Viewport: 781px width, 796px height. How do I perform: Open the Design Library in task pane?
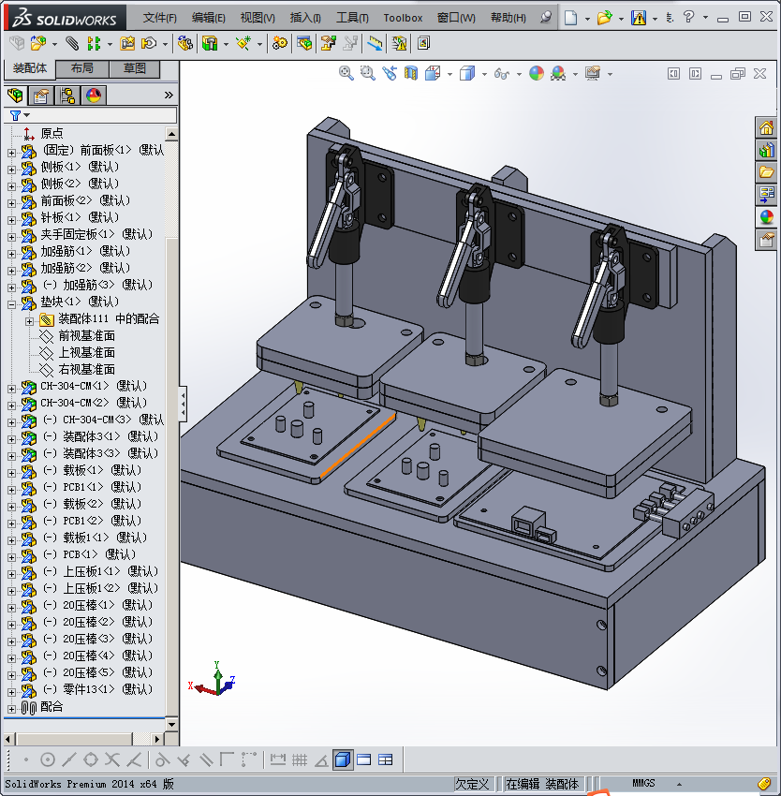click(x=767, y=150)
